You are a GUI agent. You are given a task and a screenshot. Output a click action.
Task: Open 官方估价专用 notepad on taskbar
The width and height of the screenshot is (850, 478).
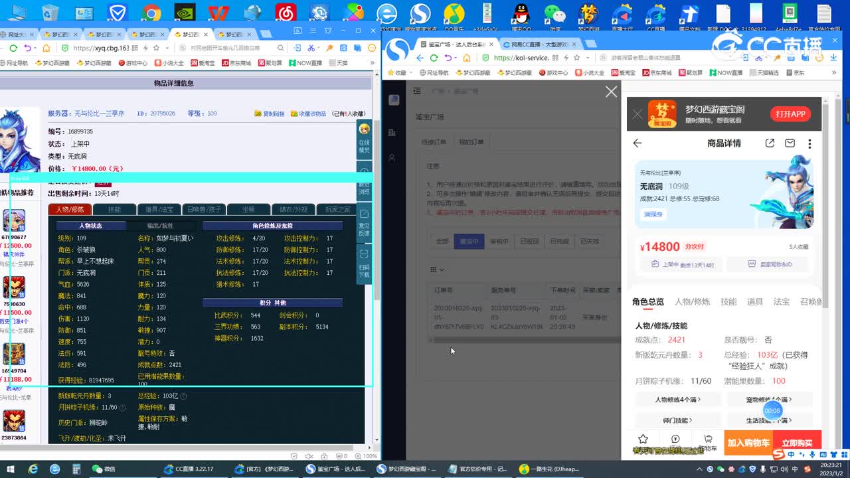pyautogui.click(x=478, y=469)
